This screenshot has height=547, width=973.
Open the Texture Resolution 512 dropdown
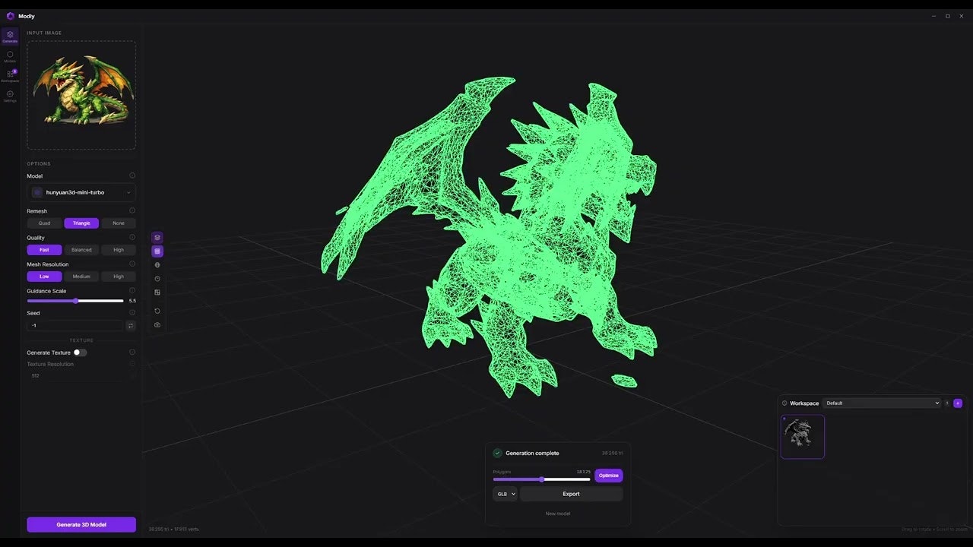(x=81, y=375)
